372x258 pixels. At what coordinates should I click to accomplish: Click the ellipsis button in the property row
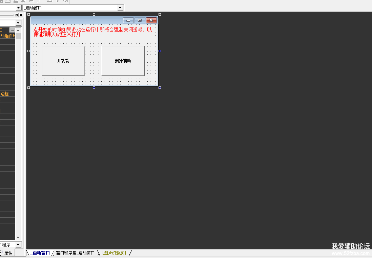(12, 30)
